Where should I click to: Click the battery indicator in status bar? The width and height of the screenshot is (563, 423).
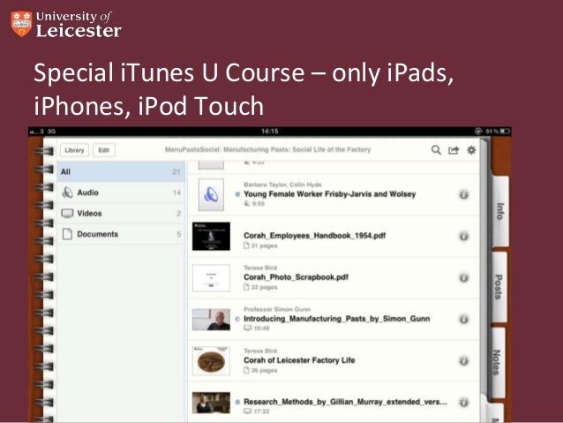coord(505,132)
